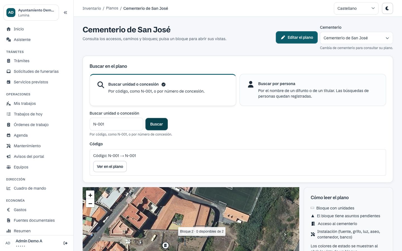Click the "Bloque con unidades" legend entry

332,208
